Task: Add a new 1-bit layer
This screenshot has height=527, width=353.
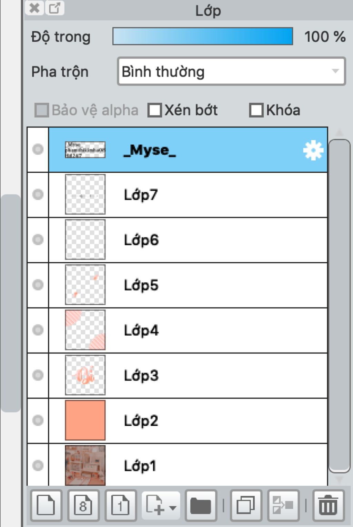Action: (120, 505)
